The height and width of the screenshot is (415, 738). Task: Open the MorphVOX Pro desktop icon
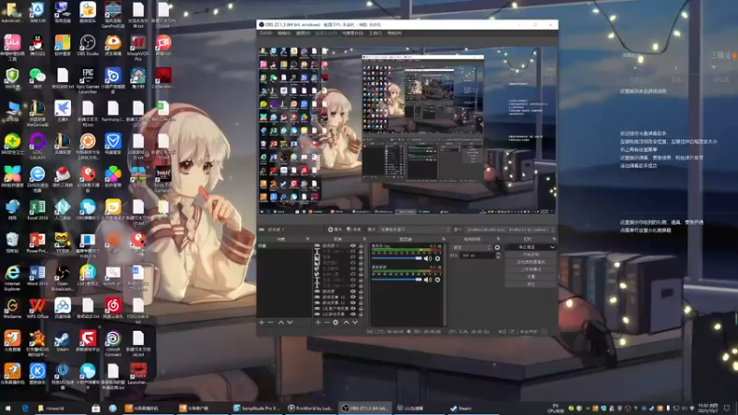[137, 47]
